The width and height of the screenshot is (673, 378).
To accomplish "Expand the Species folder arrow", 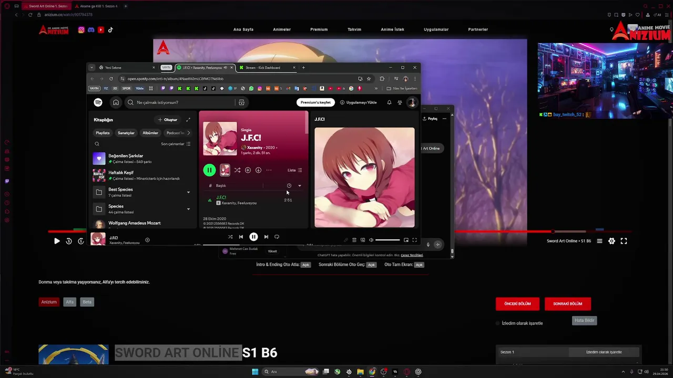I will (188, 209).
